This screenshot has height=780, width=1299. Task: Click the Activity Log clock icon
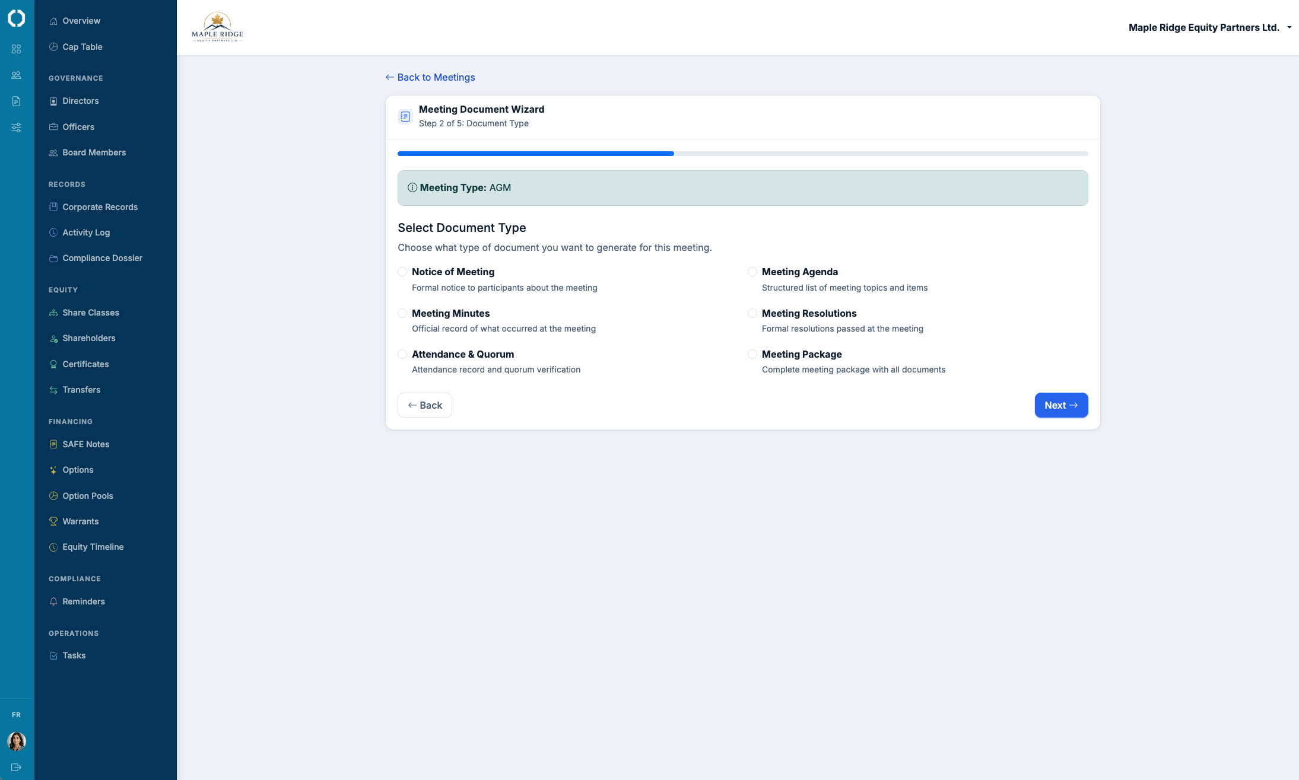click(x=53, y=233)
